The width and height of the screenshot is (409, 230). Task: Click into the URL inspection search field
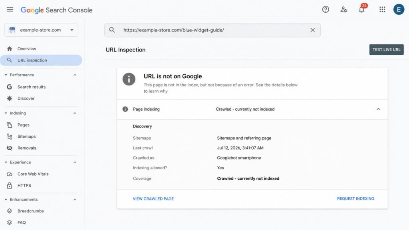point(212,30)
